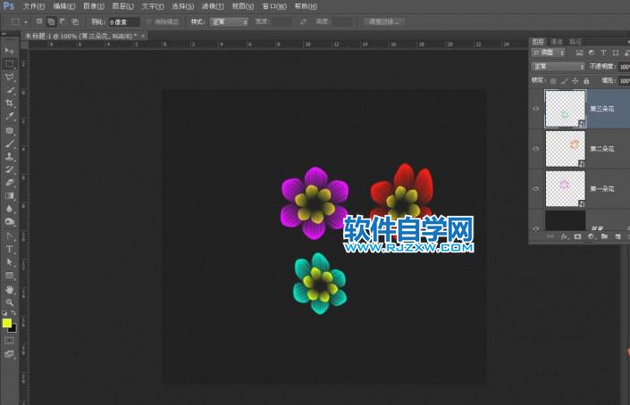Image resolution: width=630 pixels, height=405 pixels.
Task: Swap width and height values
Action: 303,21
